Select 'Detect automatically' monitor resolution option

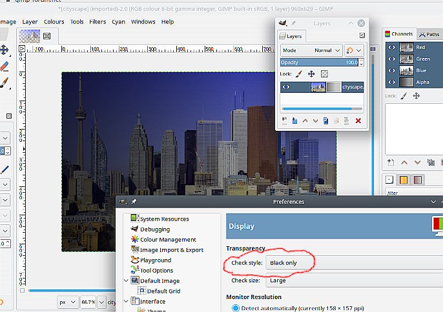pos(235,307)
